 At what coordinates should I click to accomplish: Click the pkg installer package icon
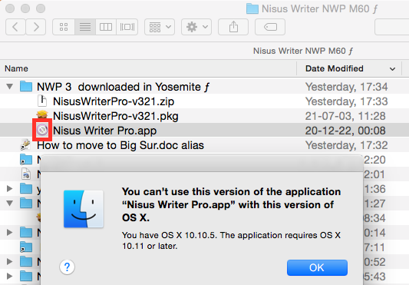click(42, 114)
